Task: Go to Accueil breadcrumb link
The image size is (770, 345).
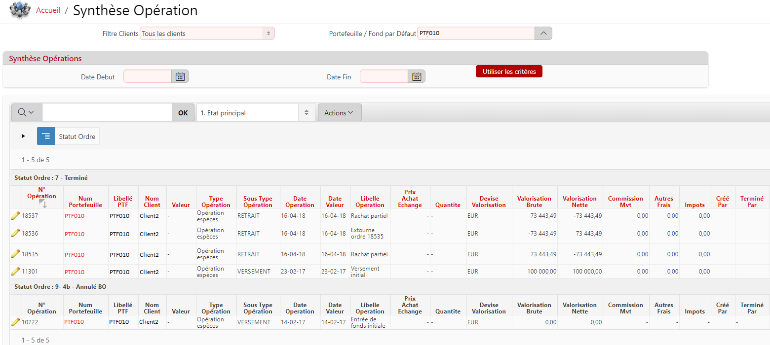Action: 48,10
